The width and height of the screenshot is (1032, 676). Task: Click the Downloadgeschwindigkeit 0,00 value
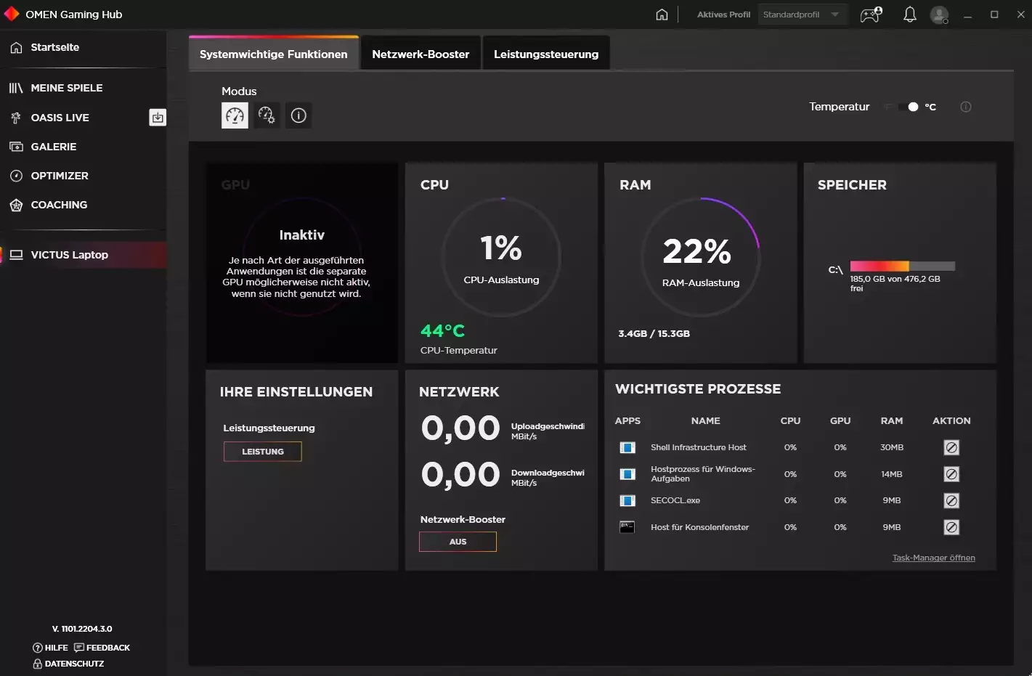point(460,475)
